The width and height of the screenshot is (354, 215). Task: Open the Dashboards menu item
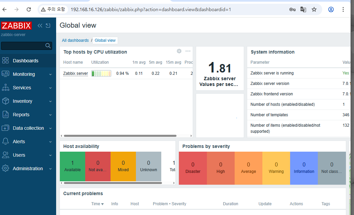[x=28, y=61]
